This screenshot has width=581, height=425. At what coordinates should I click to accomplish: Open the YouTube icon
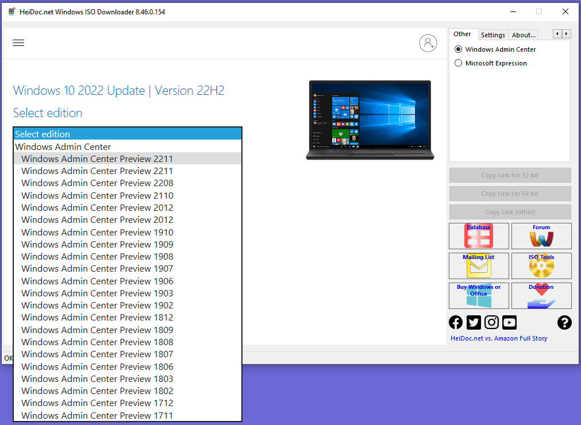[x=510, y=322]
